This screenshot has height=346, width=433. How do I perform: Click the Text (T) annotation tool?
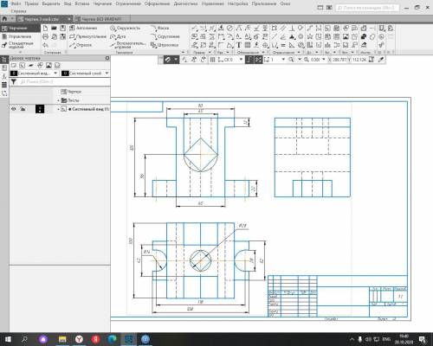pyautogui.click(x=239, y=45)
